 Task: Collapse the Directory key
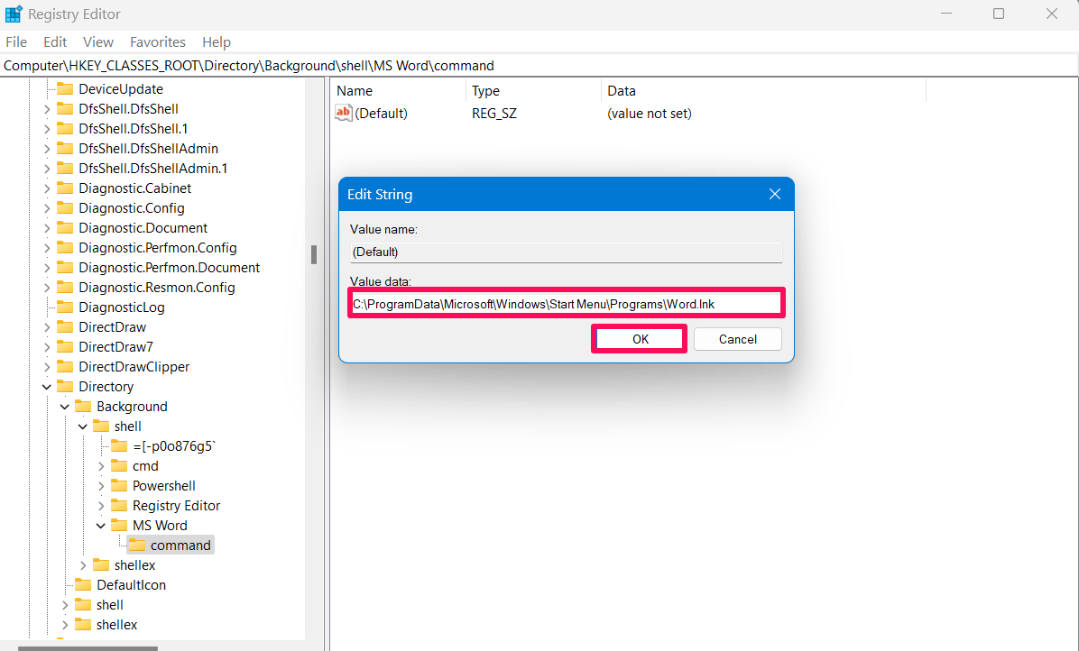47,386
